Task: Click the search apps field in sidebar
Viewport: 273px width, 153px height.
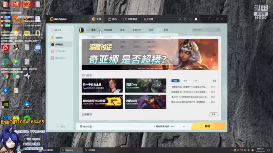Action: pos(59,30)
